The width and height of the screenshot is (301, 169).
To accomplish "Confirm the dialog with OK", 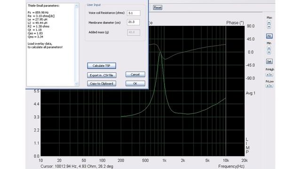I will tap(135, 84).
